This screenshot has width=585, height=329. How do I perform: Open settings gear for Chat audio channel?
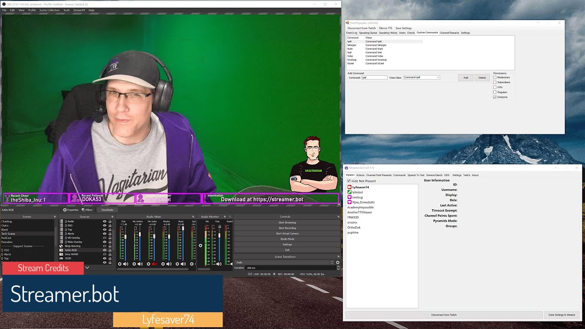click(120, 264)
